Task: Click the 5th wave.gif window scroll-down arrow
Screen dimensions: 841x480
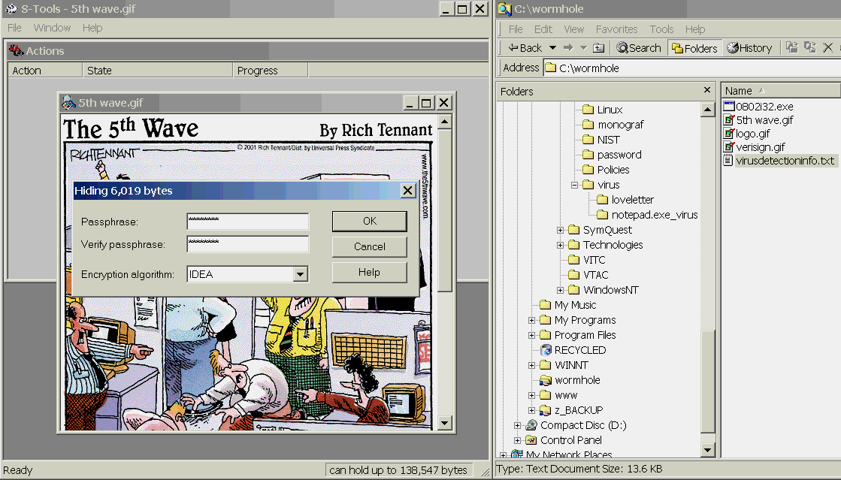Action: pos(445,423)
